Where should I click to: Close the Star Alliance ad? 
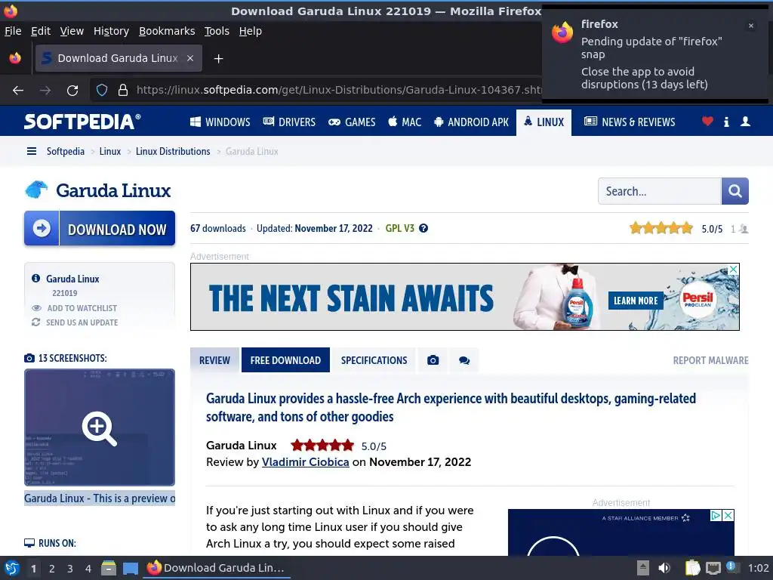[728, 515]
